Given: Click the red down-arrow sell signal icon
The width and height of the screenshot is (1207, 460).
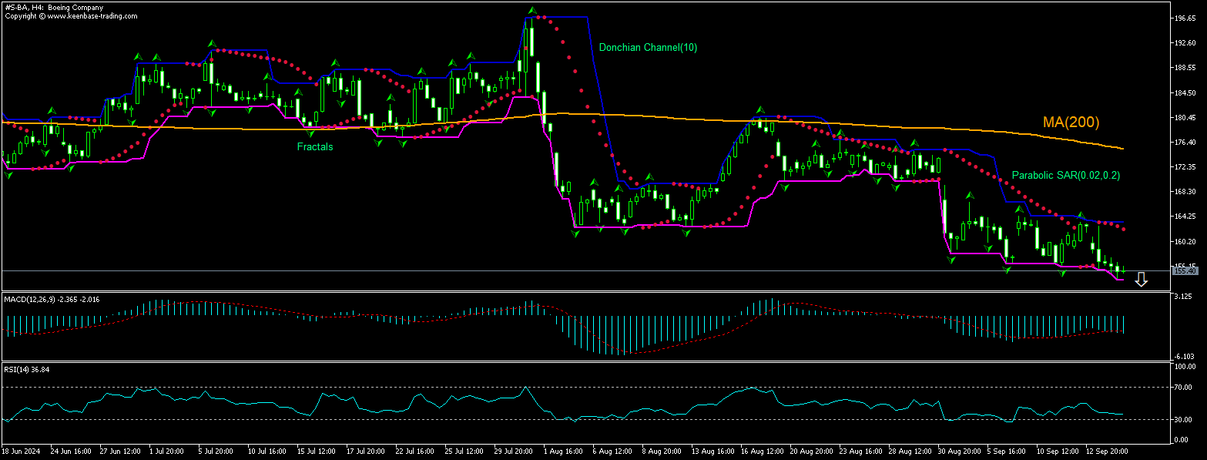Looking at the screenshot, I should (x=1142, y=280).
